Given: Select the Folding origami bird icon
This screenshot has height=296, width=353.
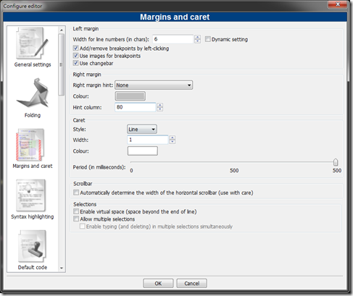Looking at the screenshot, I should [x=33, y=93].
